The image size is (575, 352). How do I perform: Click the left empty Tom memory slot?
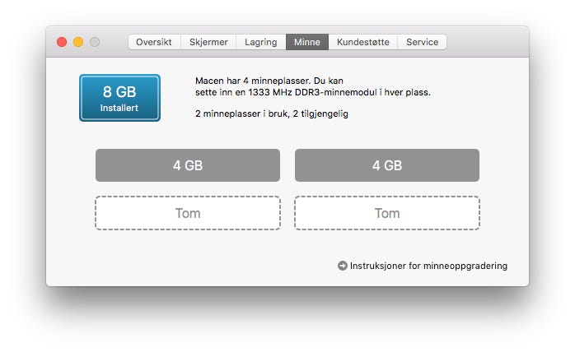click(188, 213)
